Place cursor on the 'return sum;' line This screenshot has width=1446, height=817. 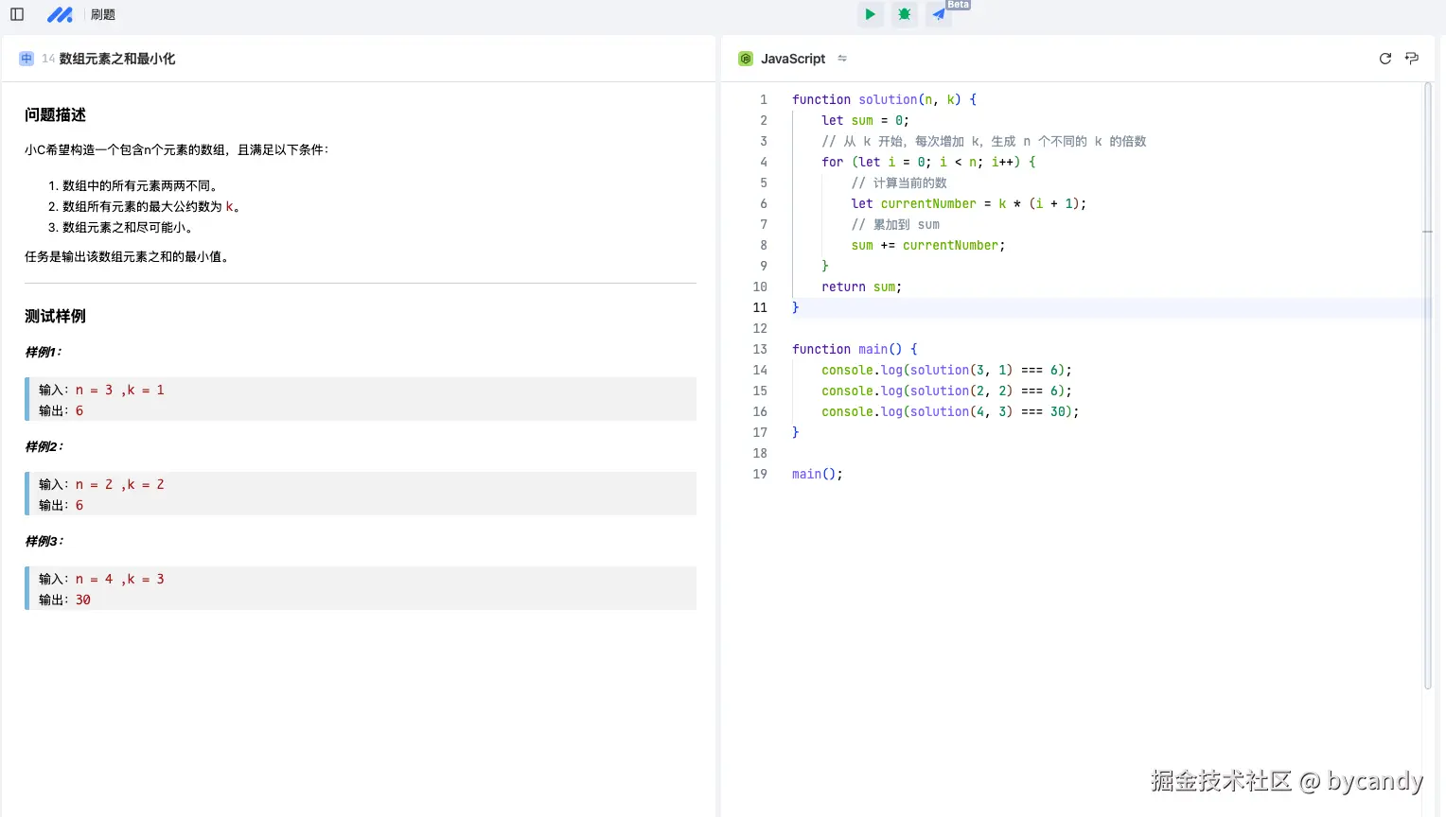861,287
